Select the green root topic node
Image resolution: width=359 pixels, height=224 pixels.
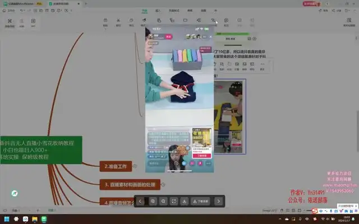(x=39, y=150)
